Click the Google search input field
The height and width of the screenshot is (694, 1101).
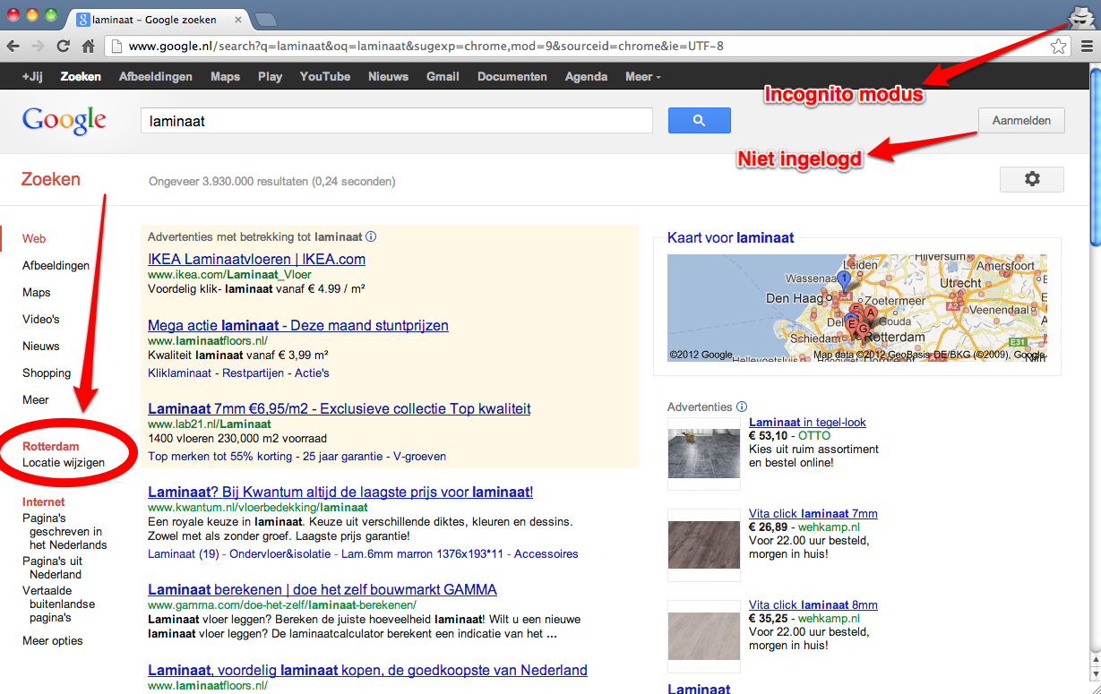(x=396, y=120)
